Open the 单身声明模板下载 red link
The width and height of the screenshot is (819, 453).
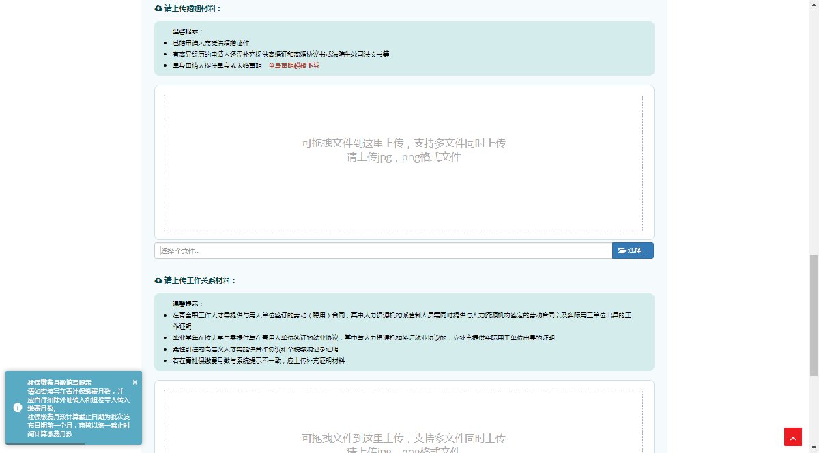pos(293,65)
